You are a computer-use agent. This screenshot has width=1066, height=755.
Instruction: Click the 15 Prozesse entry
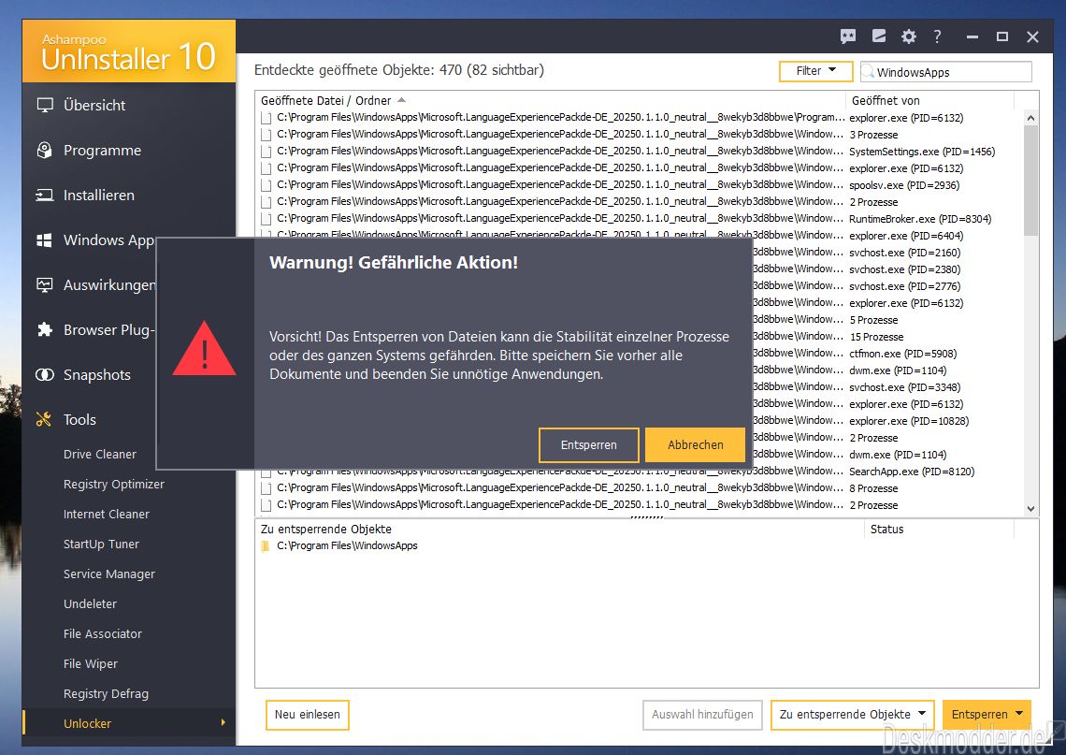pyautogui.click(x=876, y=337)
